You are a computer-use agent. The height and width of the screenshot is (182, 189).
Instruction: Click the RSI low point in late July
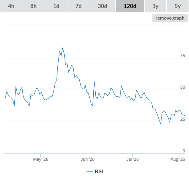161,124
